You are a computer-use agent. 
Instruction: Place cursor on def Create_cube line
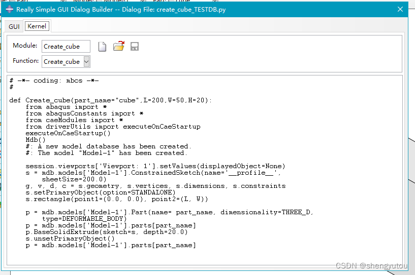click(x=110, y=100)
